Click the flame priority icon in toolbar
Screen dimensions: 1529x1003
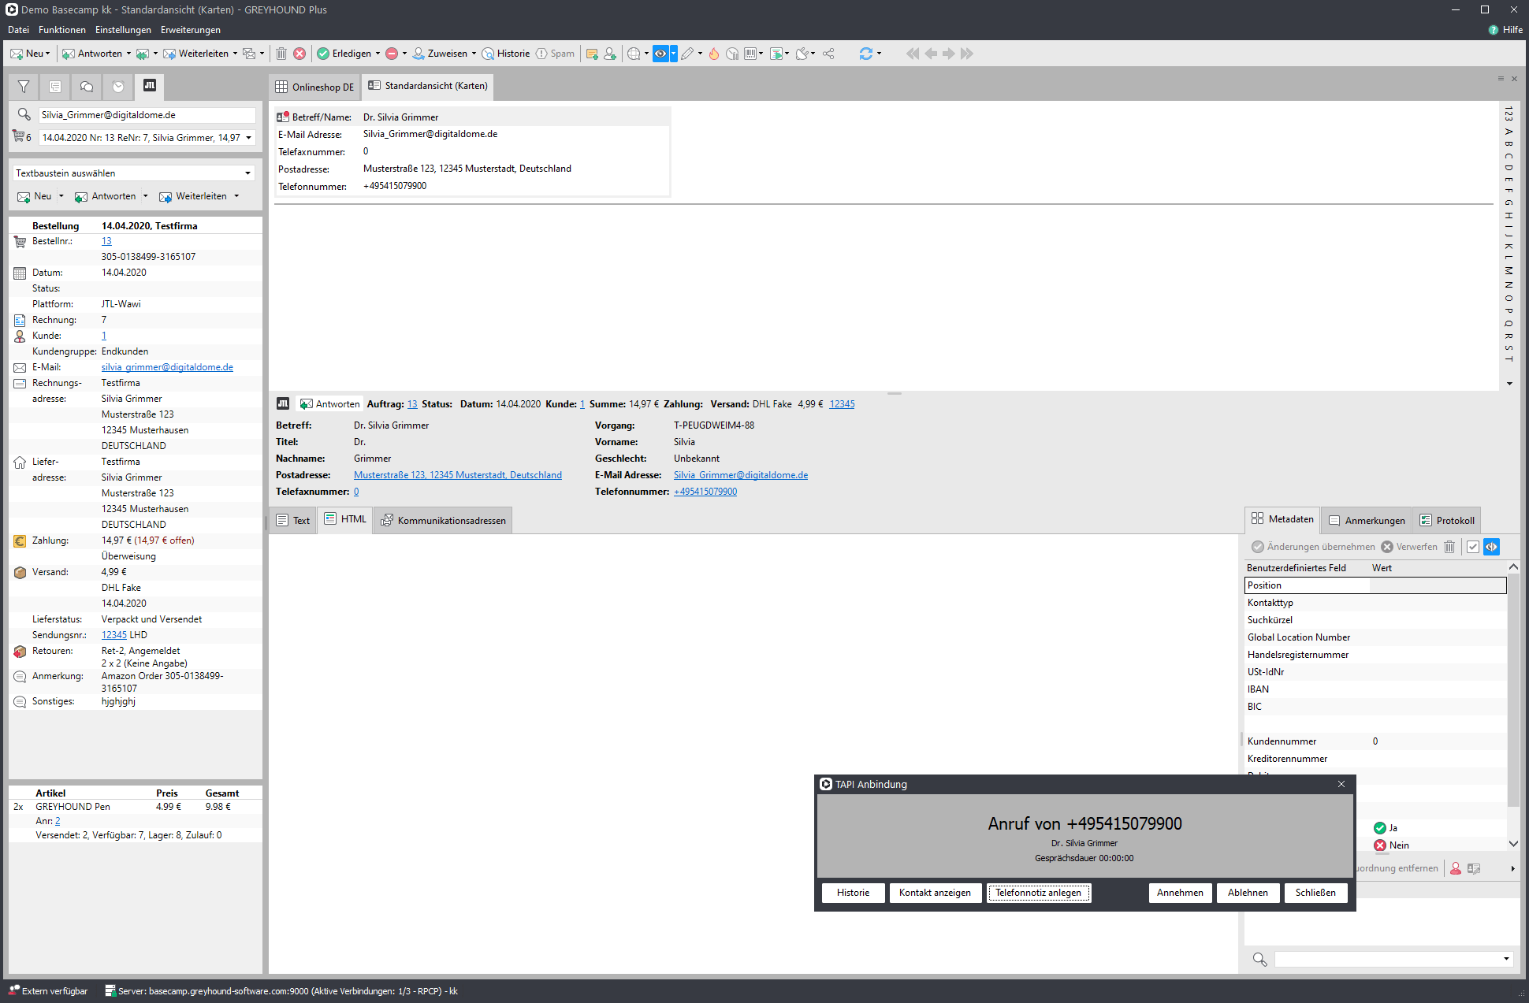pos(713,54)
